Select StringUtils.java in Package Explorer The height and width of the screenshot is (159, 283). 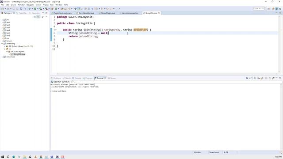19,54
